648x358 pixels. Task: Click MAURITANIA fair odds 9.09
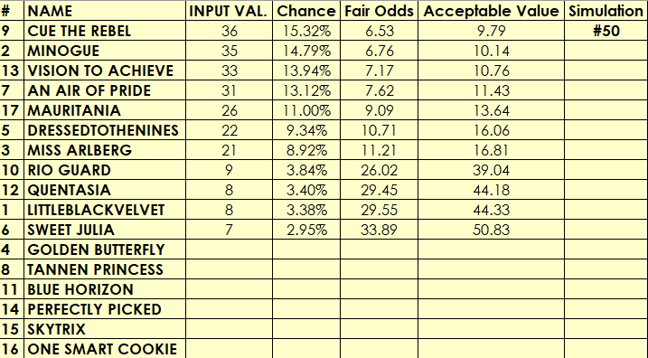coord(379,110)
